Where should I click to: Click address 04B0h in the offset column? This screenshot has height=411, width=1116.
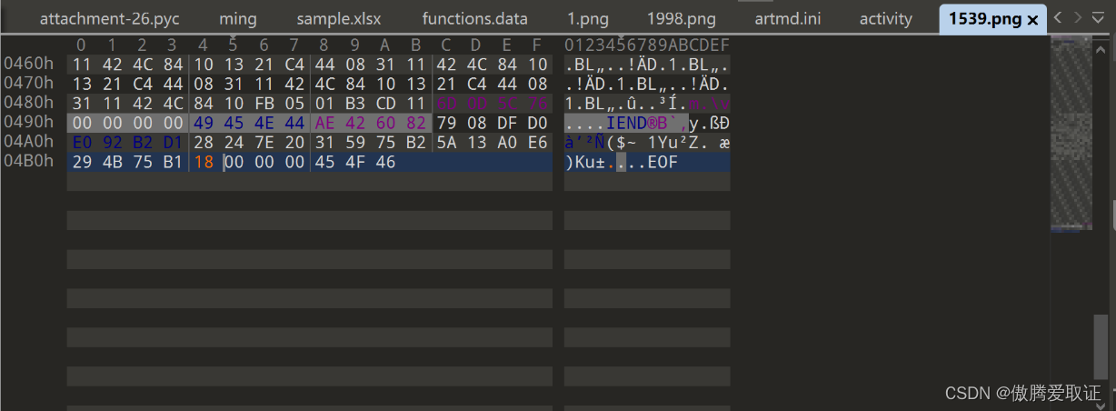(29, 162)
